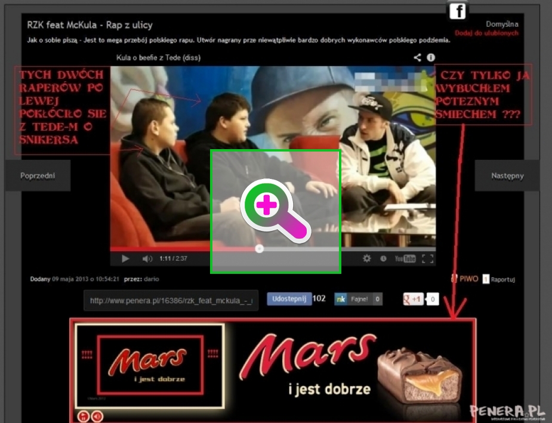The image size is (552, 423).
Task: Play the video with the play button
Action: [x=125, y=259]
